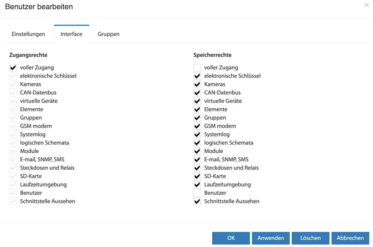Uncheck Systemlog under Speicherrechte
The height and width of the screenshot is (247, 373).
[x=197, y=135]
